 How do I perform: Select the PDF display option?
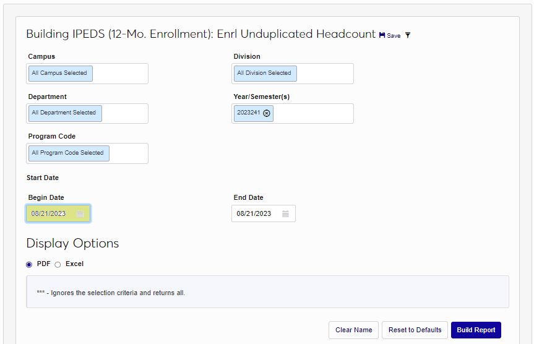click(x=29, y=264)
